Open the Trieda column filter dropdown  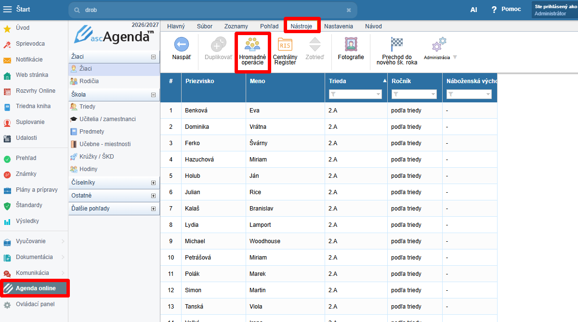(379, 95)
